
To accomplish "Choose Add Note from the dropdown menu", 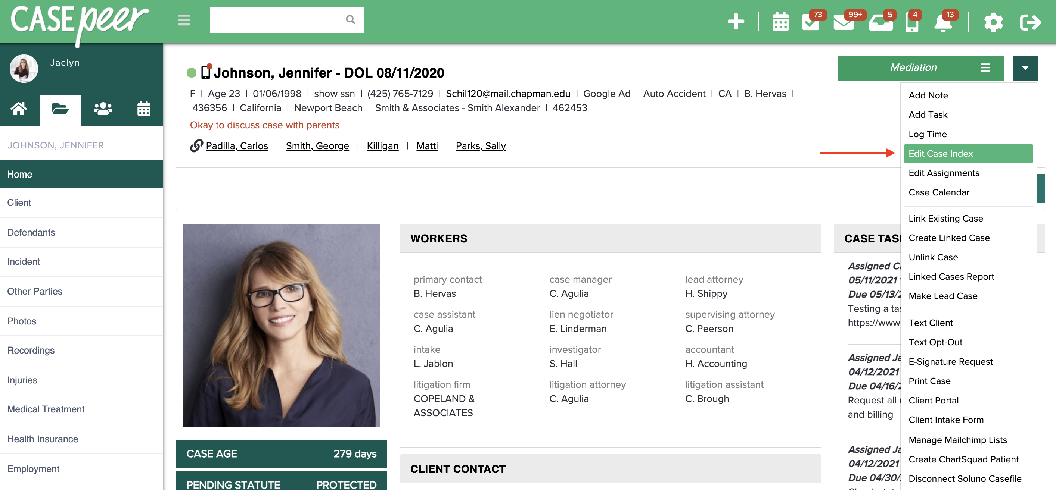I will coord(928,95).
